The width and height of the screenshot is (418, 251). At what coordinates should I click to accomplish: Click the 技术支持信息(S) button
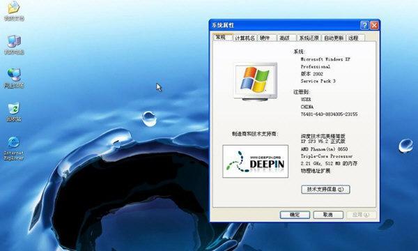tap(325, 190)
